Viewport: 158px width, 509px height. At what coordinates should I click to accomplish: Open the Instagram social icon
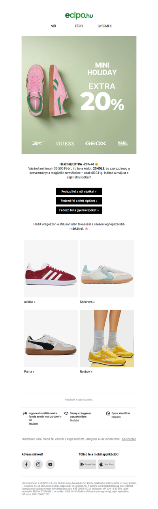tap(38, 464)
